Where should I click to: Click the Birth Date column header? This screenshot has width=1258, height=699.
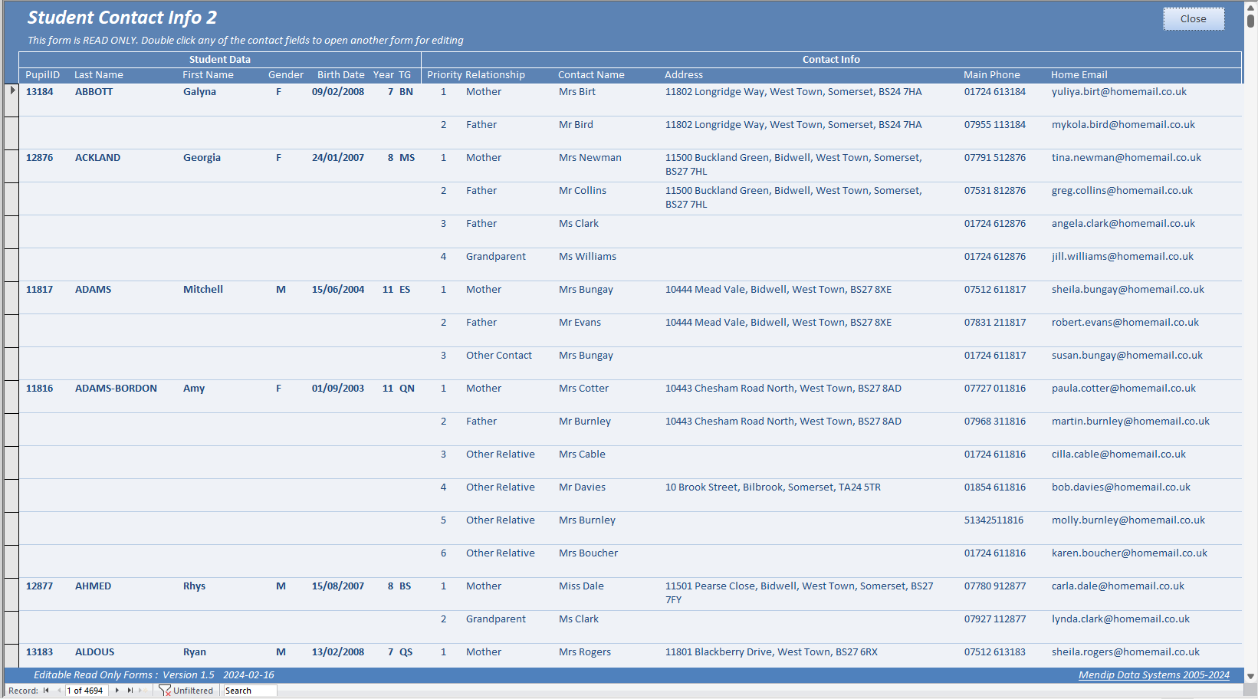click(x=341, y=75)
